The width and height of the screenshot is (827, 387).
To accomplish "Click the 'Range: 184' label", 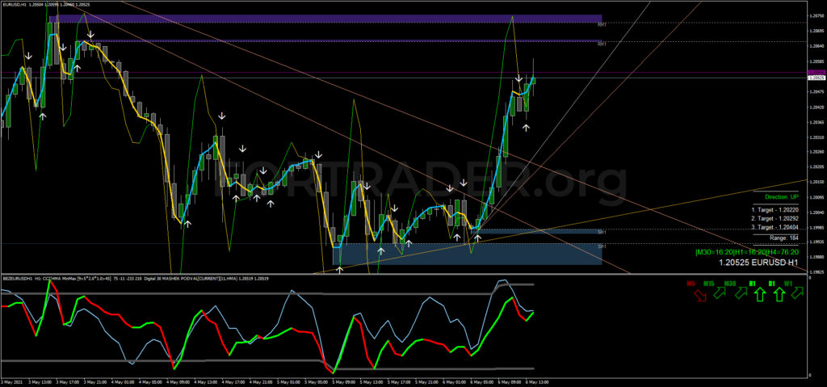I will (783, 239).
